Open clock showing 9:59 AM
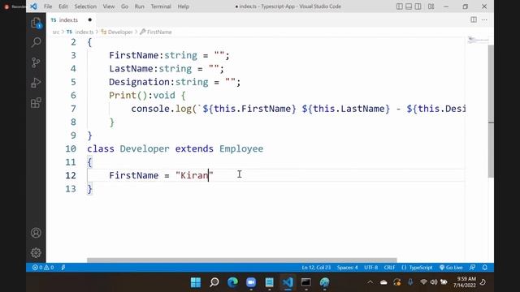 tap(464, 282)
